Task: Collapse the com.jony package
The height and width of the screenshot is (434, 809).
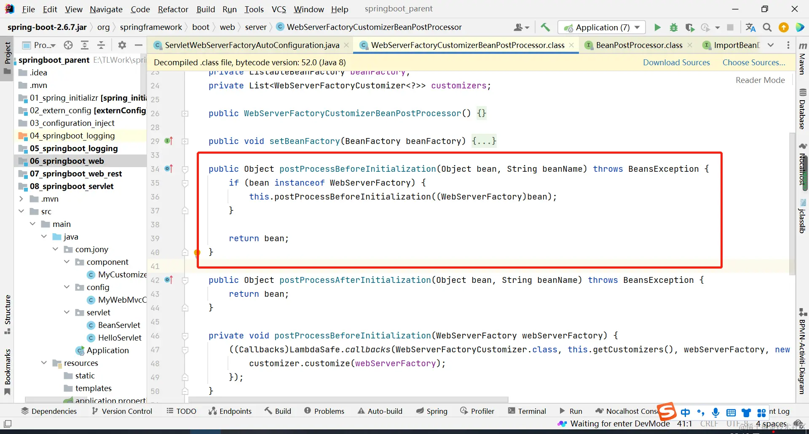Action: click(x=55, y=249)
